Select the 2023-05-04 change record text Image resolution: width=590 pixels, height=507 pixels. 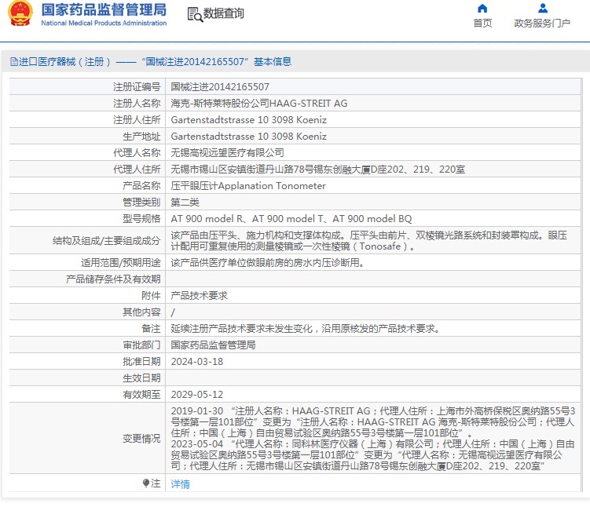373,454
